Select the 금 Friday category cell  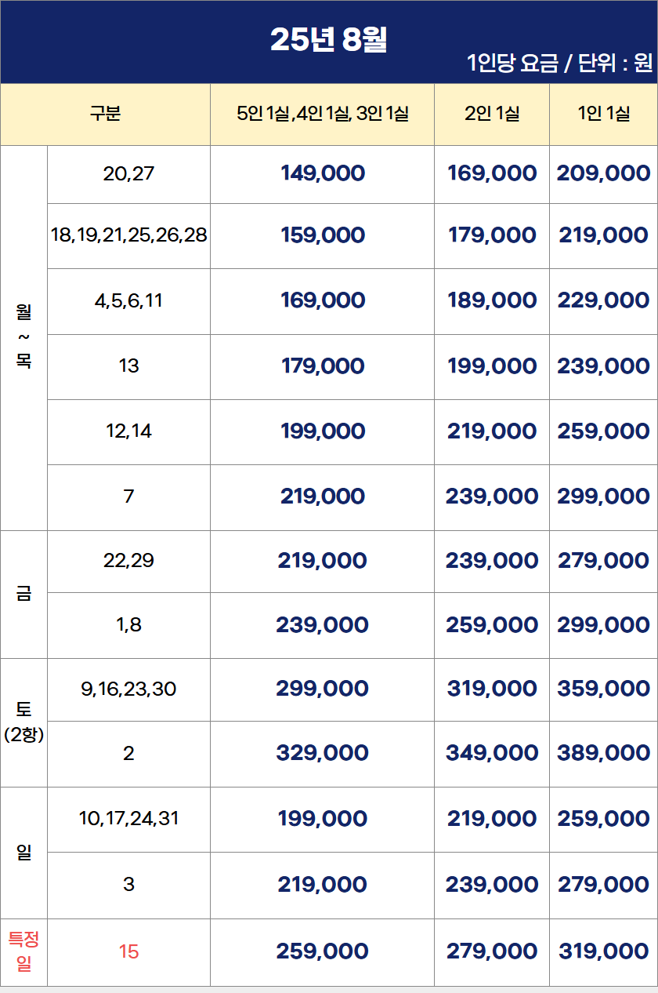[23, 593]
